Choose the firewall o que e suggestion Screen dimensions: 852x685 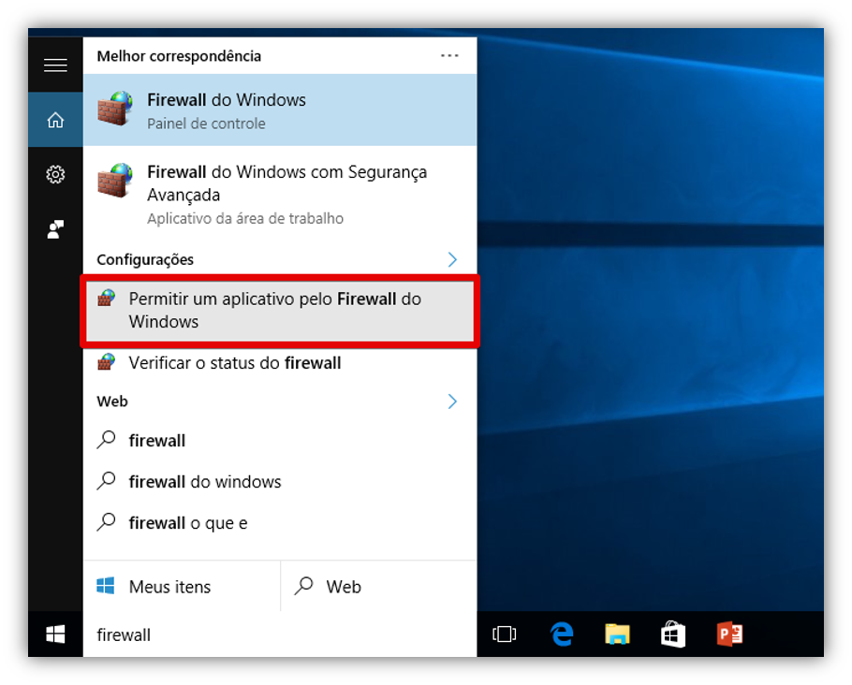(280, 522)
